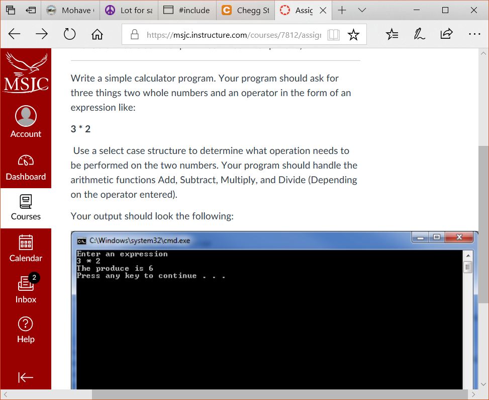Viewport: 489px width, 400px height.
Task: Open the tab list chevron
Action: [x=362, y=10]
